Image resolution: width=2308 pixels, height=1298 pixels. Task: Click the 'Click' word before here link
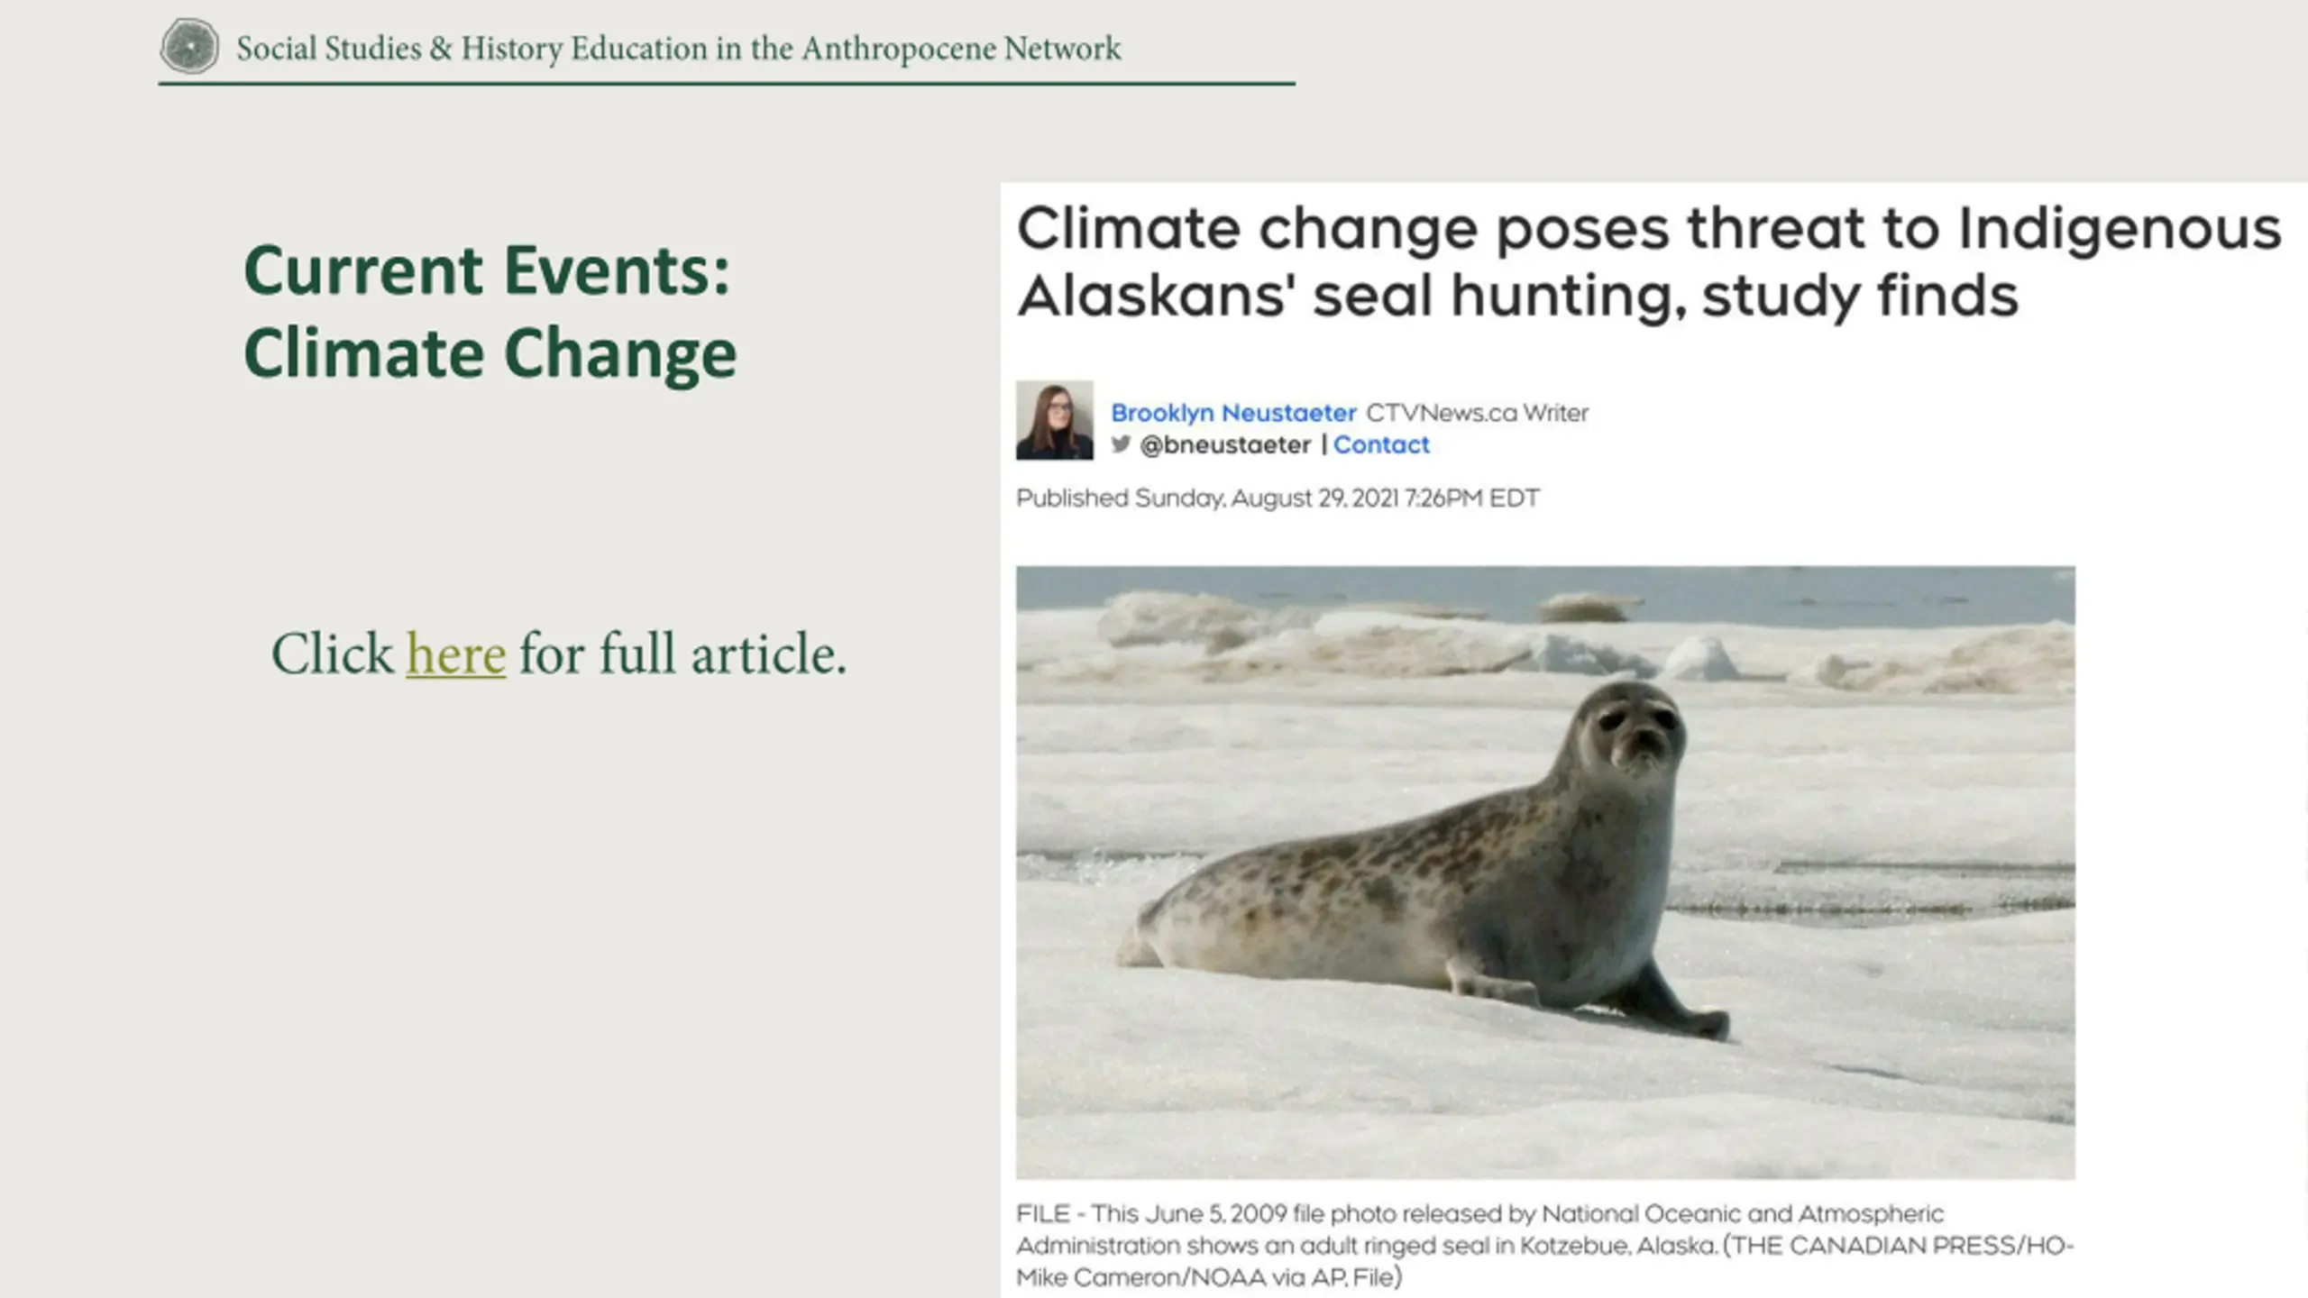tap(332, 654)
